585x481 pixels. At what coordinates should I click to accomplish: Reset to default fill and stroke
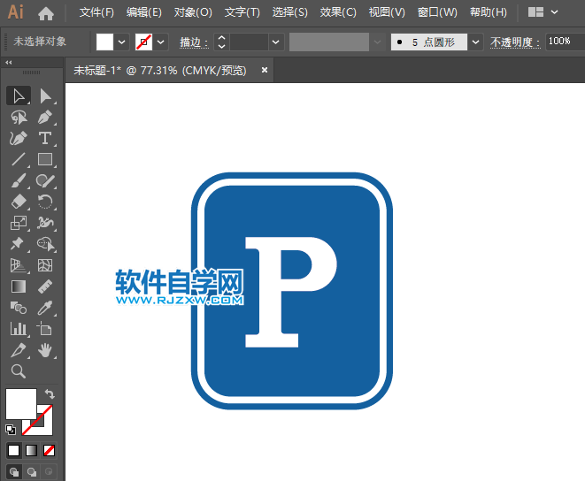(11, 430)
